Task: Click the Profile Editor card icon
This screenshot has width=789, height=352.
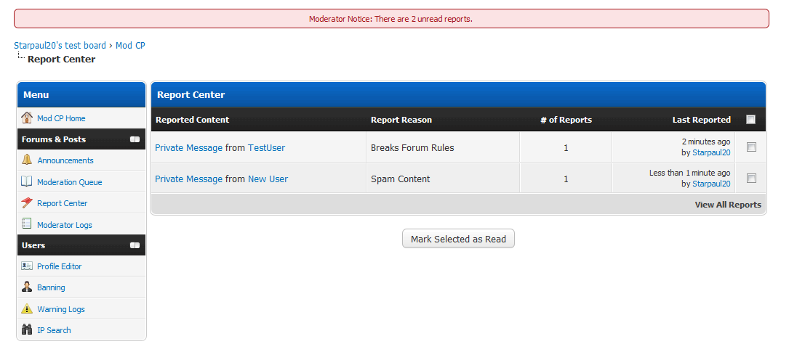Action: click(27, 266)
